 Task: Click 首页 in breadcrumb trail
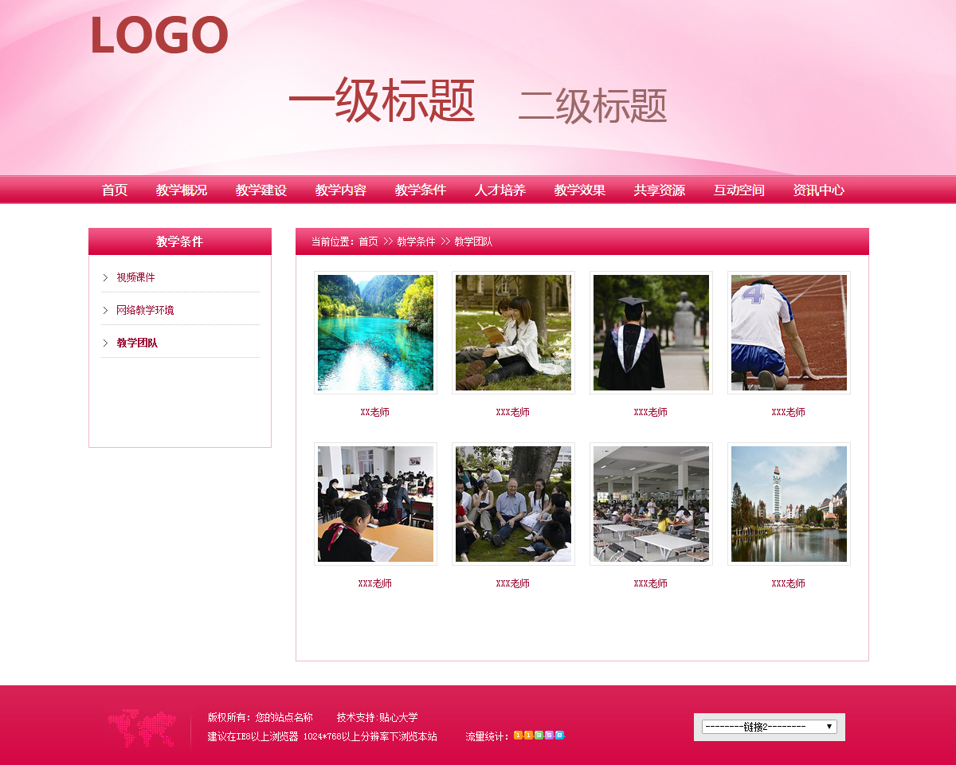point(368,241)
